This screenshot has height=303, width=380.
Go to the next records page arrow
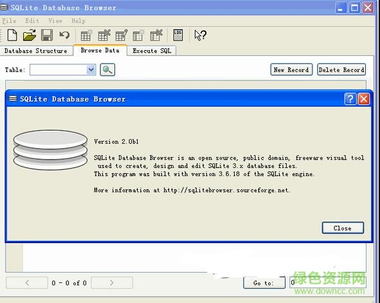point(112,282)
